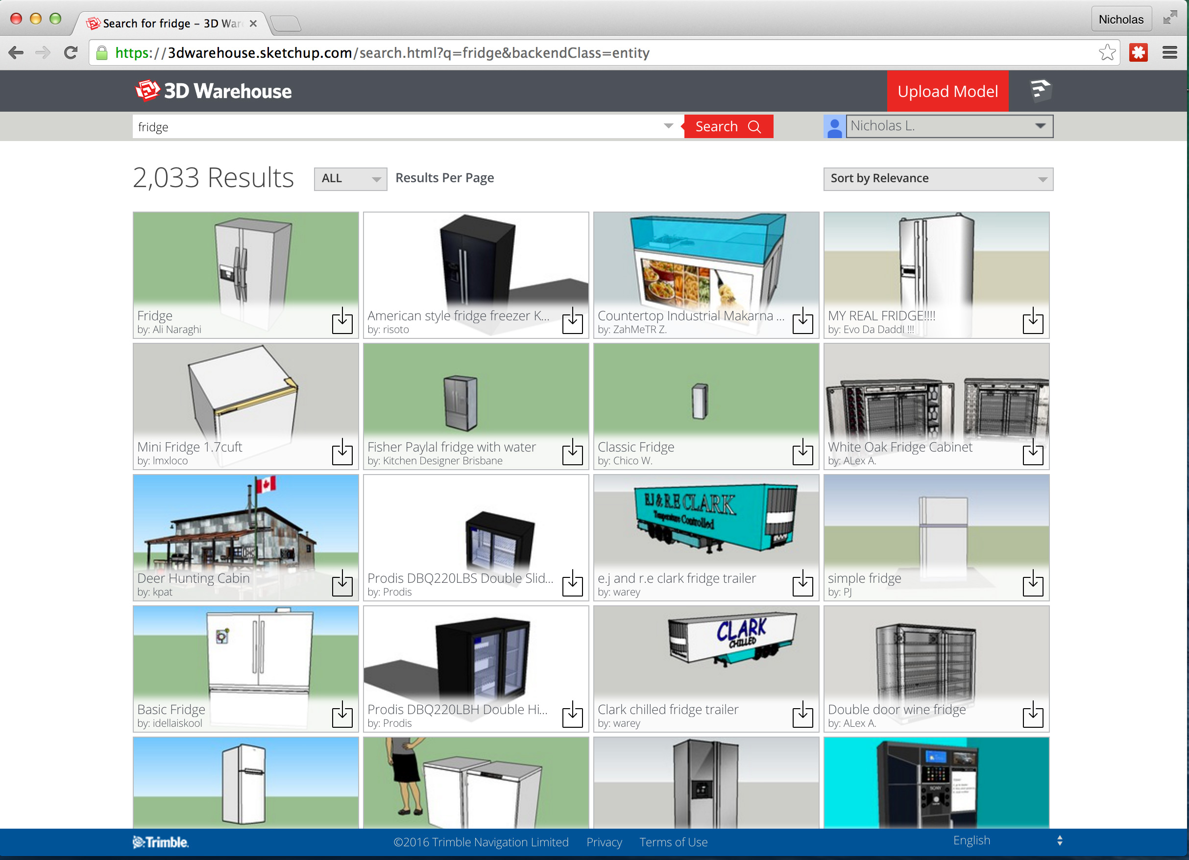Open the SketchUp logo icon in header
1189x860 pixels.
1040,90
